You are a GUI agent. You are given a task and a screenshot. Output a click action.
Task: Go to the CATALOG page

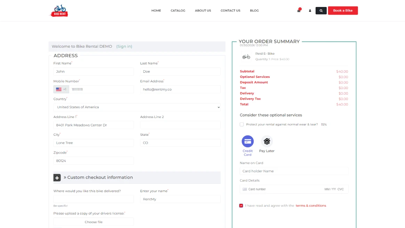pyautogui.click(x=178, y=10)
